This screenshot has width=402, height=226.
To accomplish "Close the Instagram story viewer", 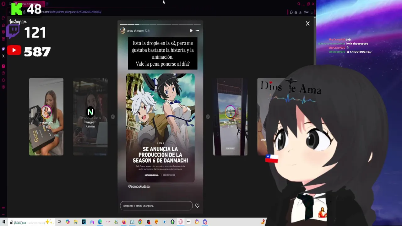I will (x=308, y=24).
